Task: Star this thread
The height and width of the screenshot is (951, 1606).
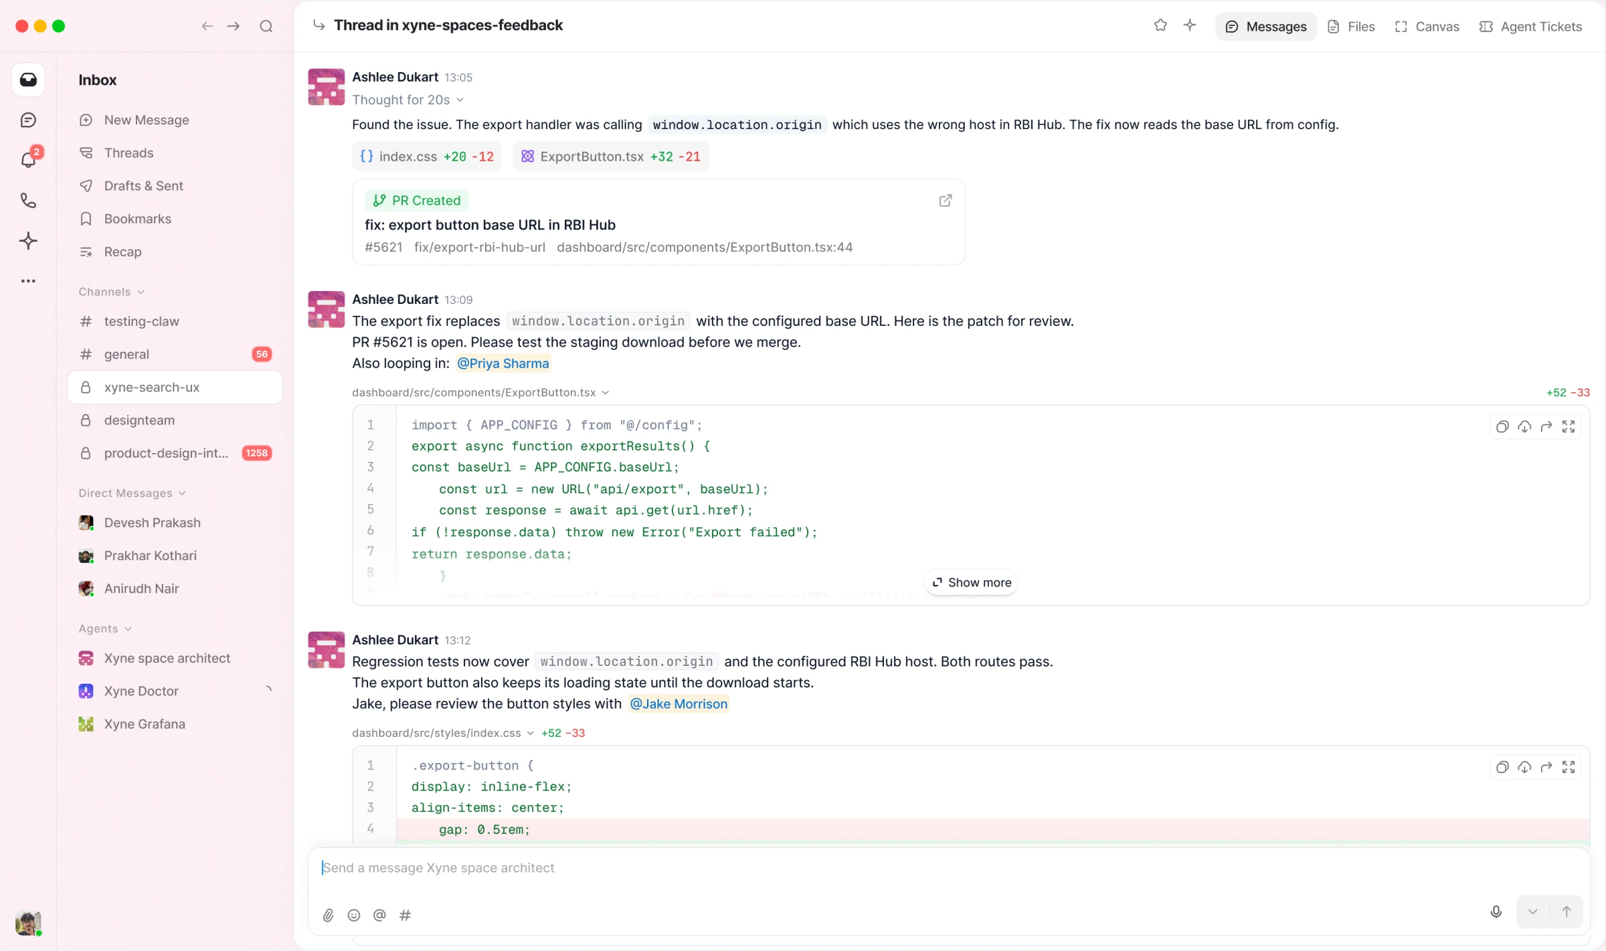Action: [1160, 25]
